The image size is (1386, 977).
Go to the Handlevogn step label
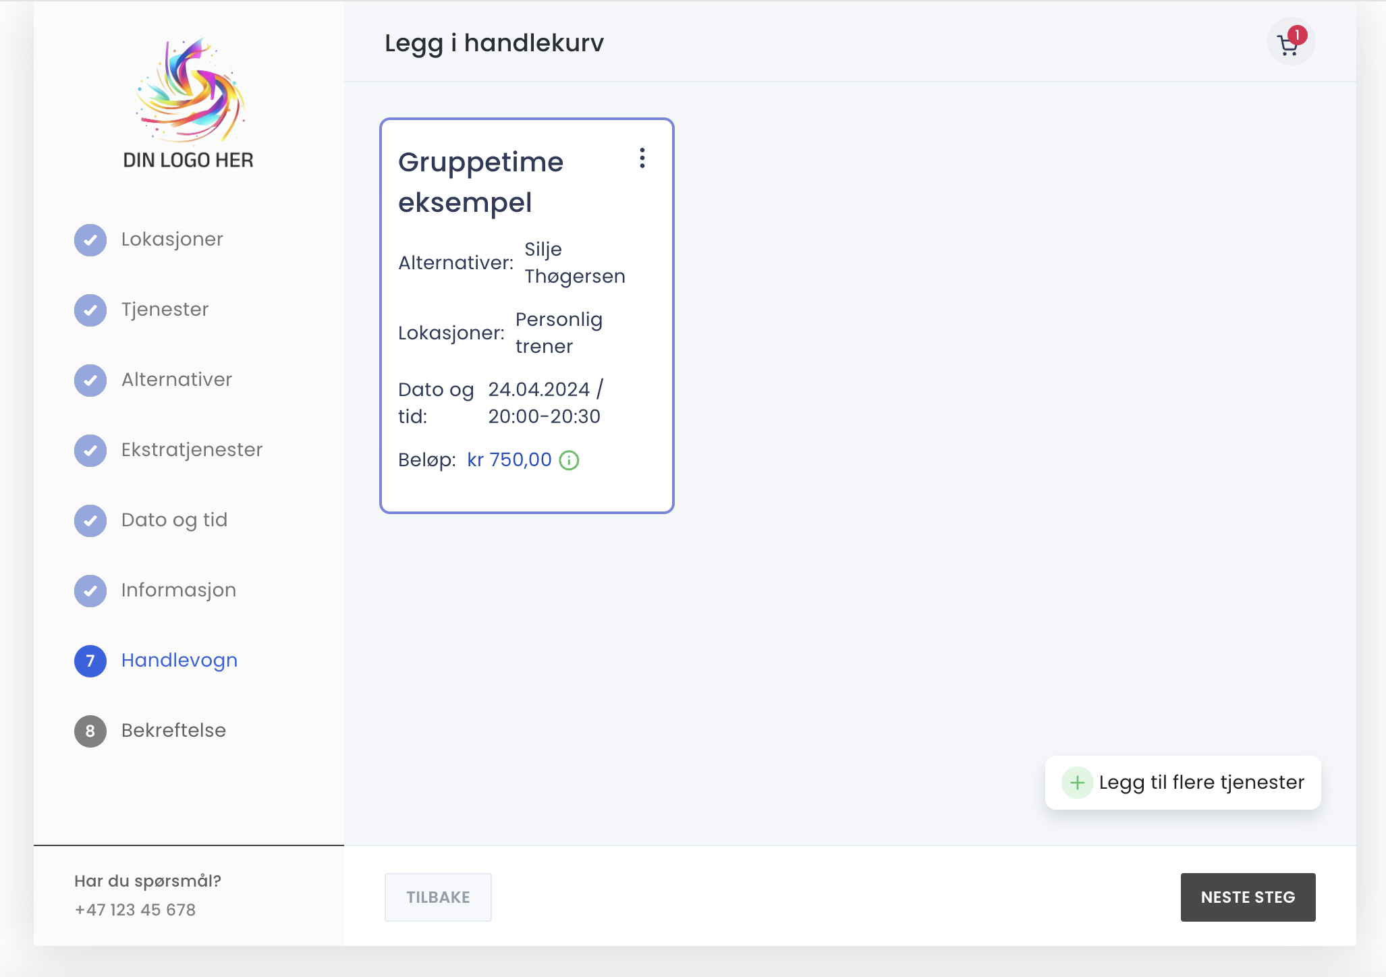click(179, 660)
